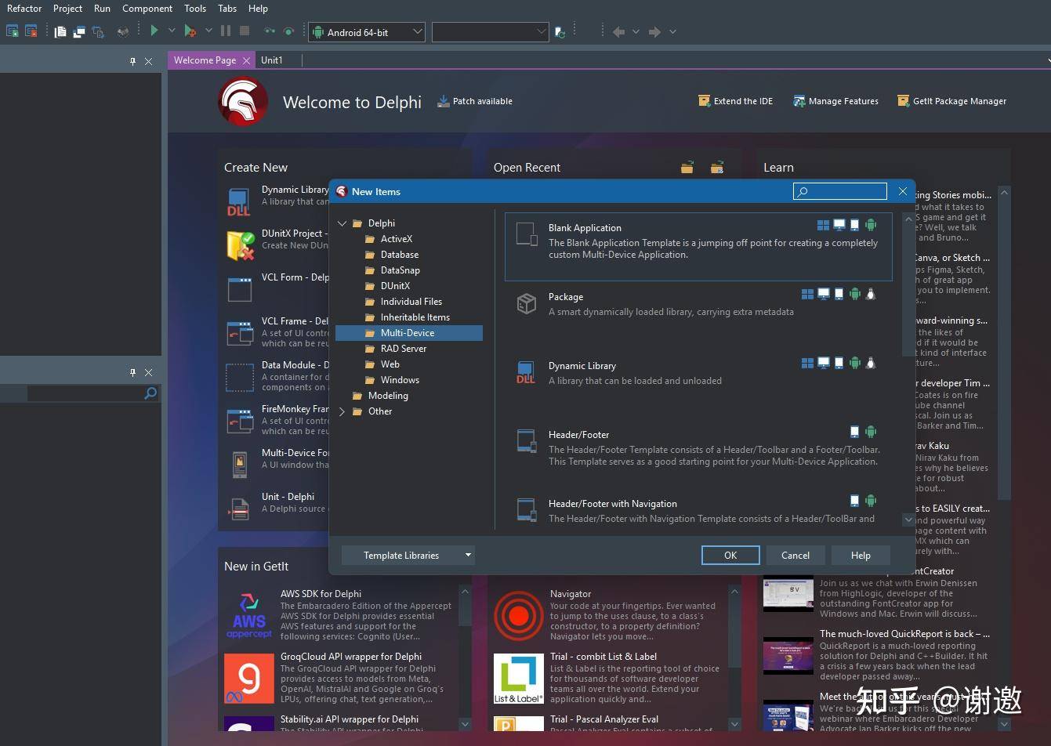Select the DataSnap folder in tree

400,270
